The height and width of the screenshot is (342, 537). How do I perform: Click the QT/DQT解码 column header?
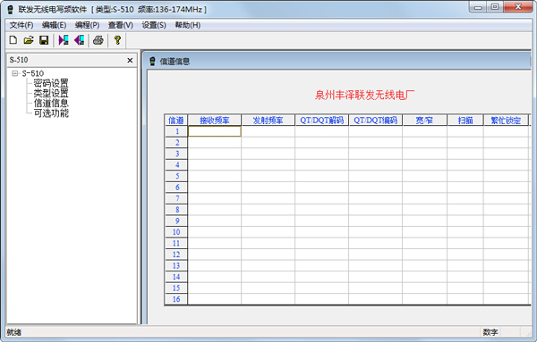(x=322, y=121)
